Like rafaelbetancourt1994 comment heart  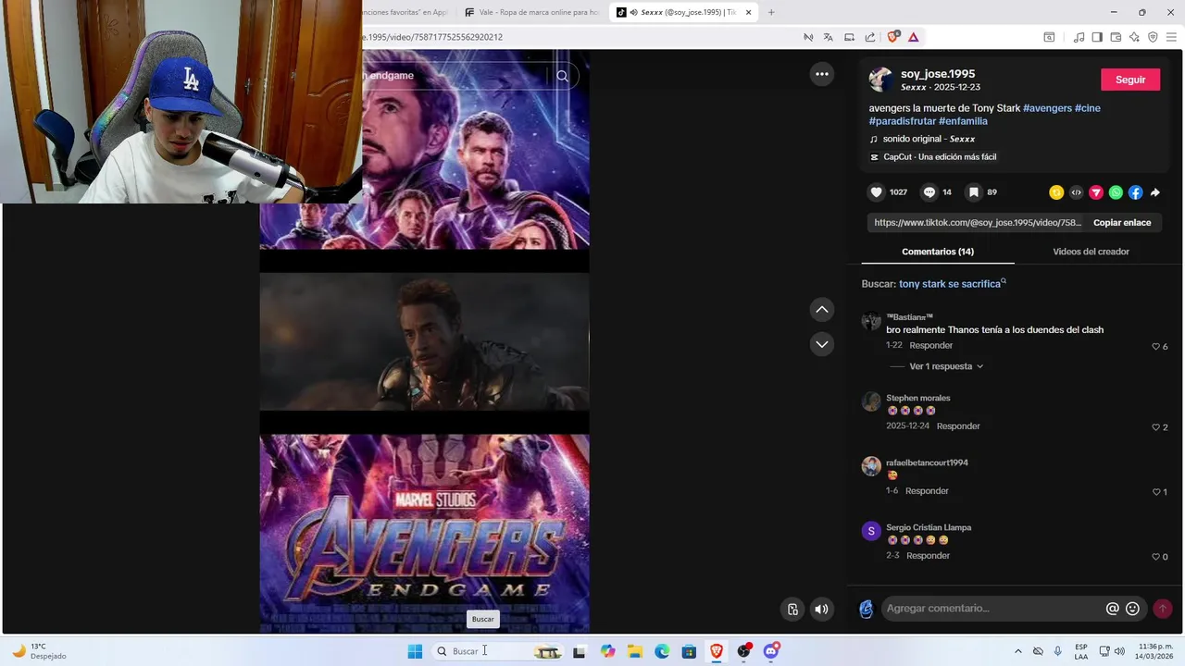point(1155,492)
